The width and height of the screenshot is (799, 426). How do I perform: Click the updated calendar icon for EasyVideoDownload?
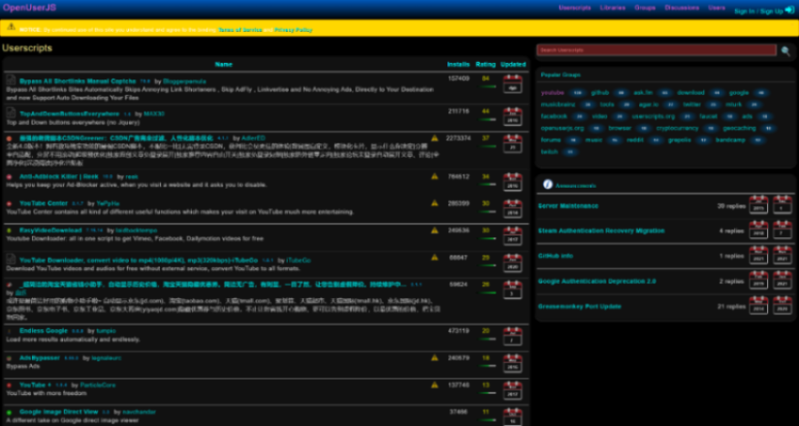tap(512, 235)
